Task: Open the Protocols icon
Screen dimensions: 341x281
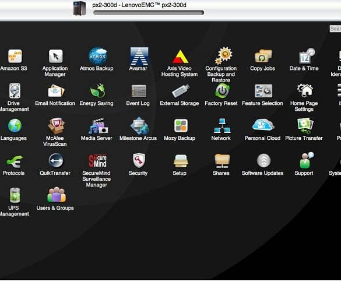Action: pyautogui.click(x=15, y=161)
